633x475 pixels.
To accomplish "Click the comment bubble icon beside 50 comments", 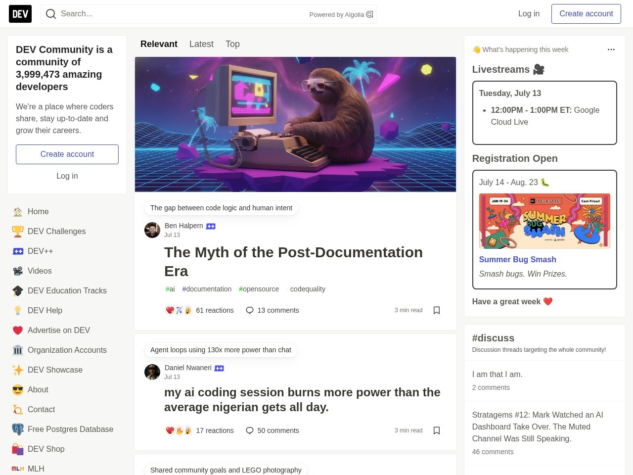I will pyautogui.click(x=250, y=430).
